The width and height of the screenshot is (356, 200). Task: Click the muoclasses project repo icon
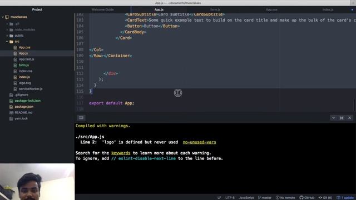point(7,17)
